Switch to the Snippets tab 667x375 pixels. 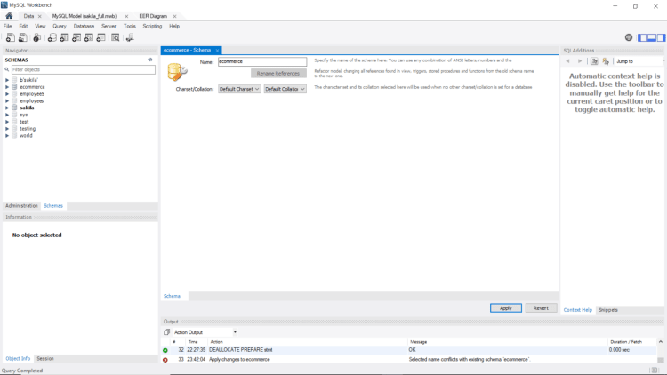pyautogui.click(x=608, y=310)
